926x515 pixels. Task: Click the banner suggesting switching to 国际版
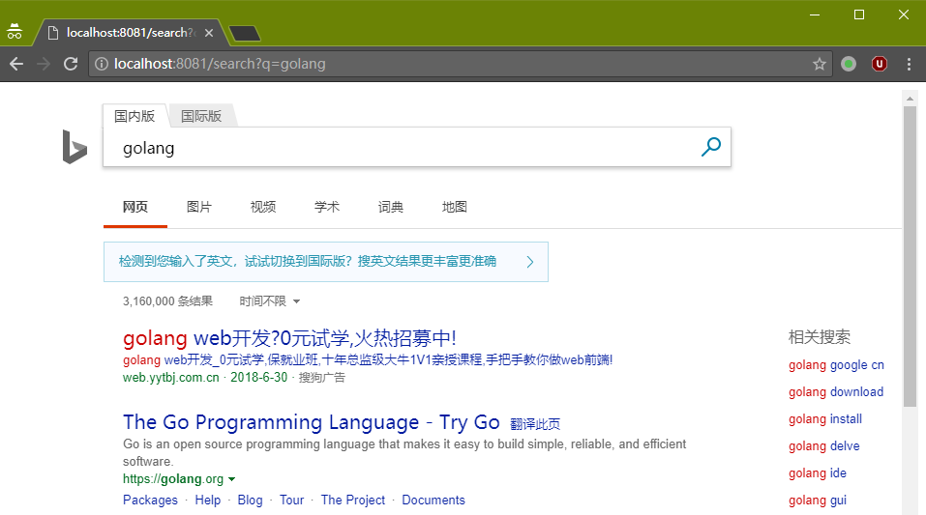click(x=326, y=261)
